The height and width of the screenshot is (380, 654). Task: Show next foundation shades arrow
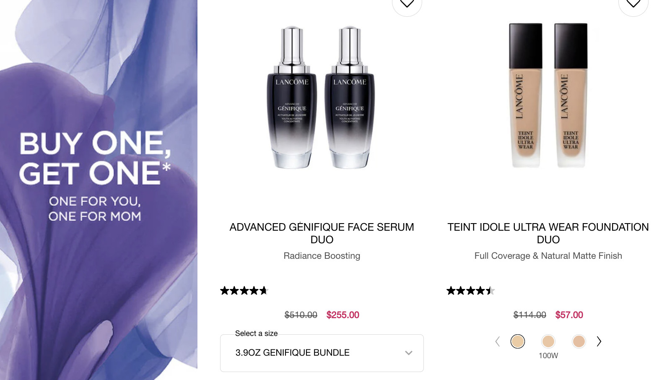point(599,341)
